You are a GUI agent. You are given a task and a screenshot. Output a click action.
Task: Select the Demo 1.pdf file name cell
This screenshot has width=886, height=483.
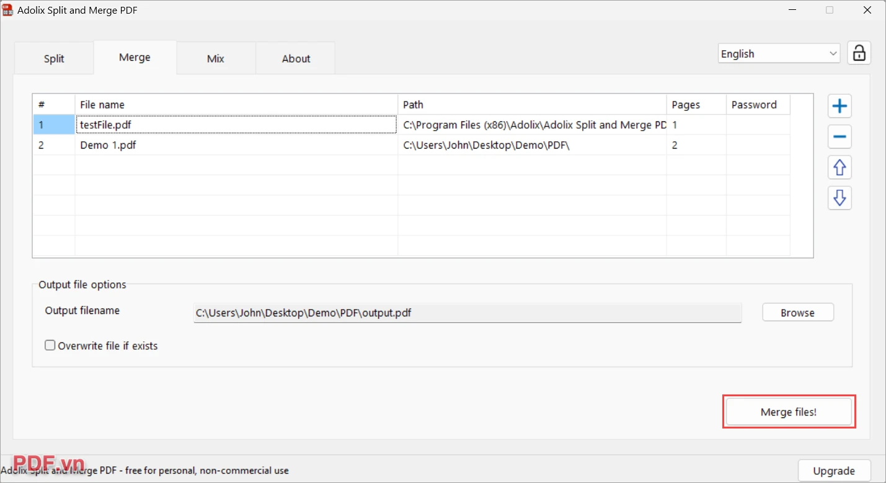(x=236, y=146)
